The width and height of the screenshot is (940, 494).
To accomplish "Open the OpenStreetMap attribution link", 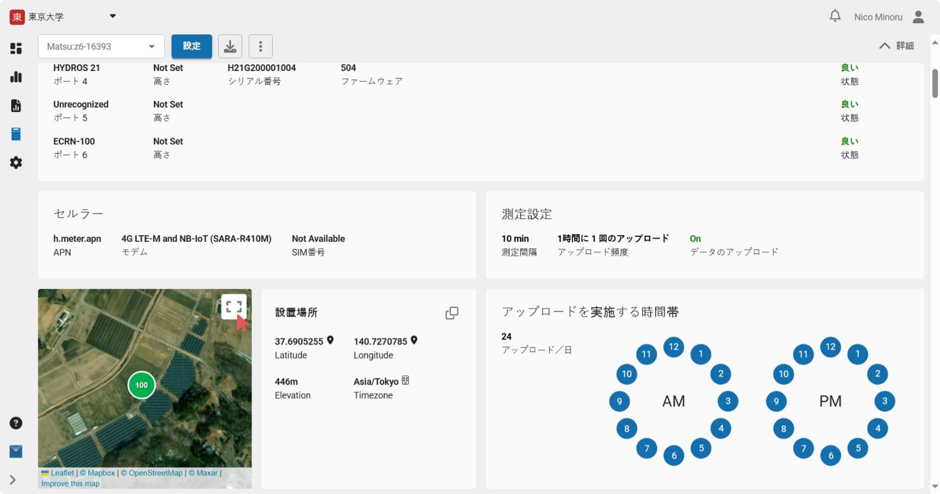I will pyautogui.click(x=152, y=473).
